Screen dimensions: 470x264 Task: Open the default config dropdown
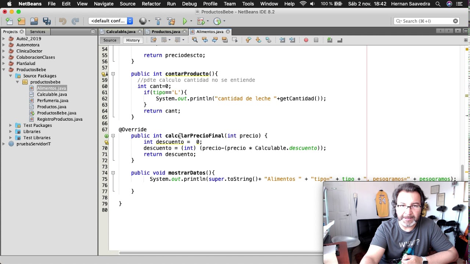(111, 21)
